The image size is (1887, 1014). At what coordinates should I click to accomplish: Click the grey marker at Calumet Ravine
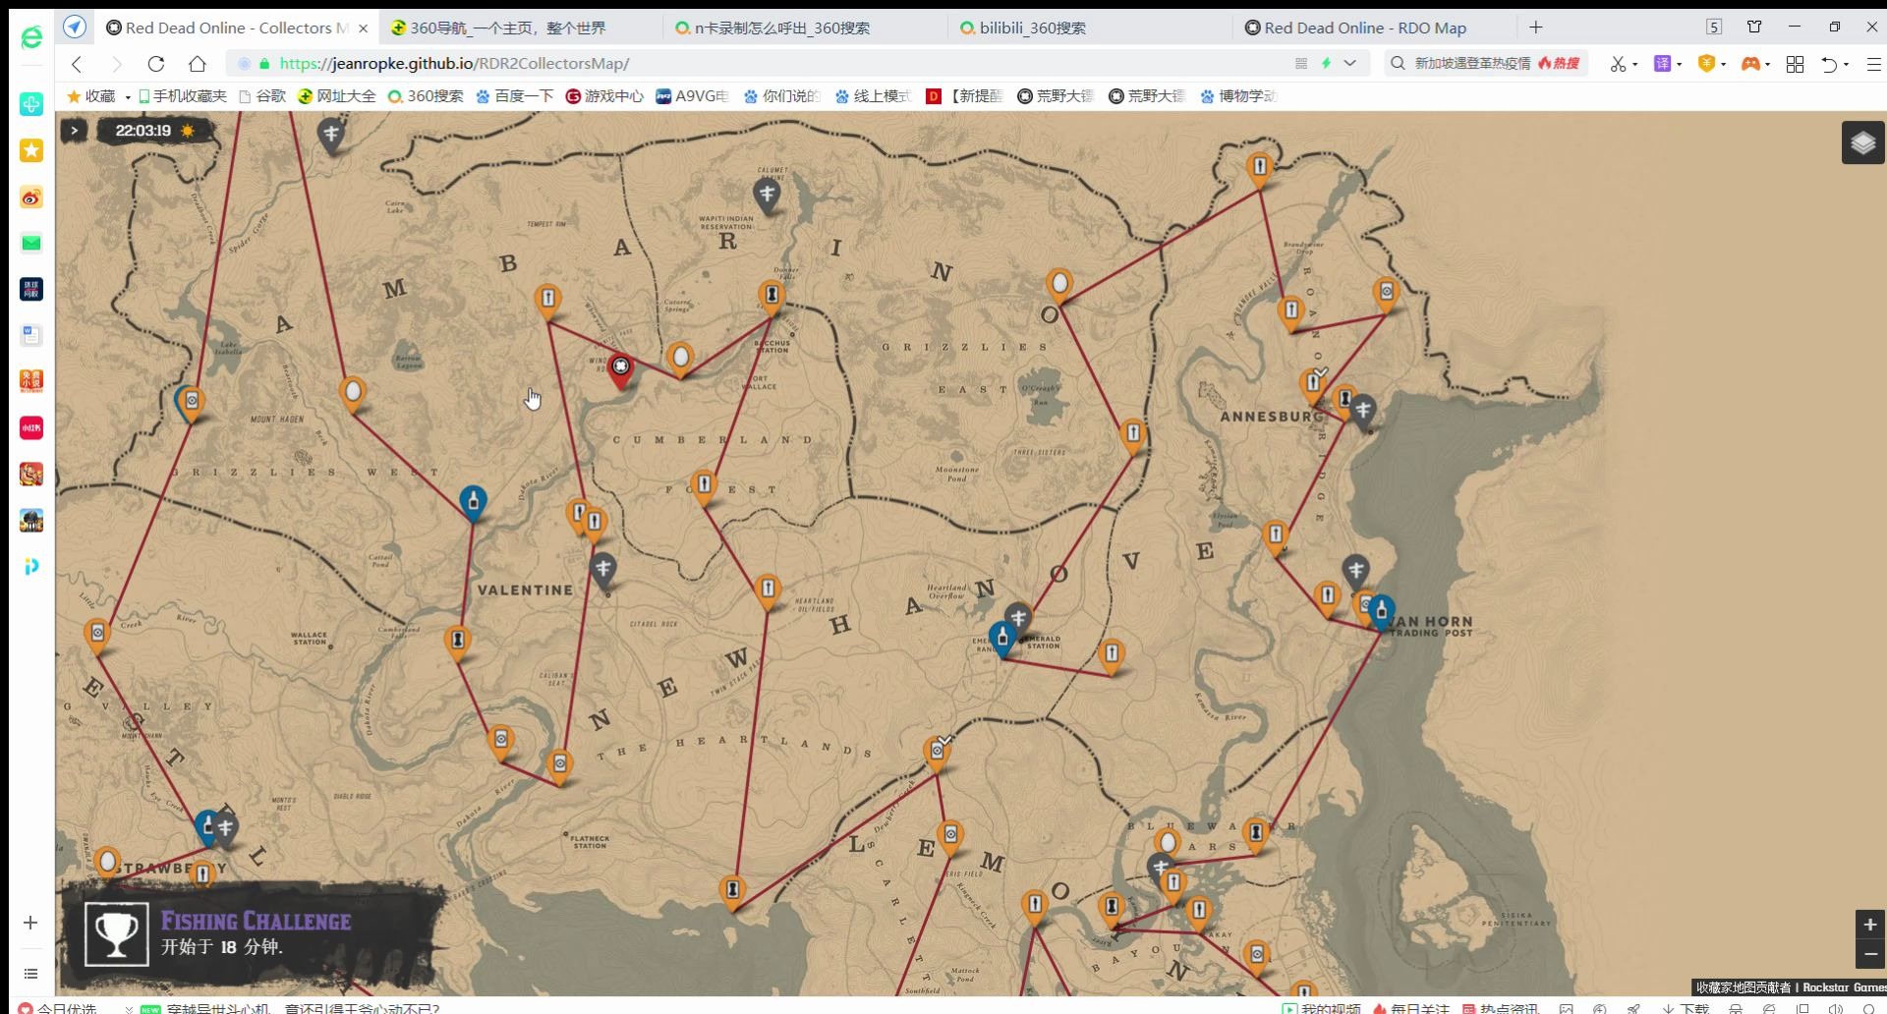[768, 196]
